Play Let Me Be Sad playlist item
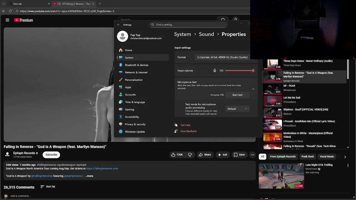The height and width of the screenshot is (200, 356). 305,101
